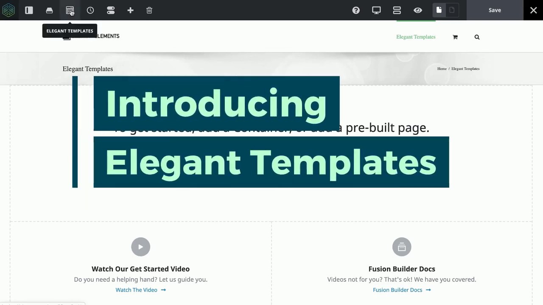This screenshot has width=543, height=305.
Task: Toggle the preview eye icon
Action: 418,10
